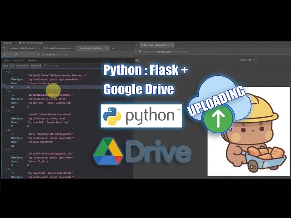
Task: Close the localhost FirefoxCop tab
Action: 39,48
